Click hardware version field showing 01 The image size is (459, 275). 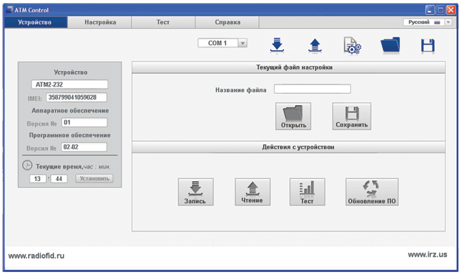pos(84,123)
